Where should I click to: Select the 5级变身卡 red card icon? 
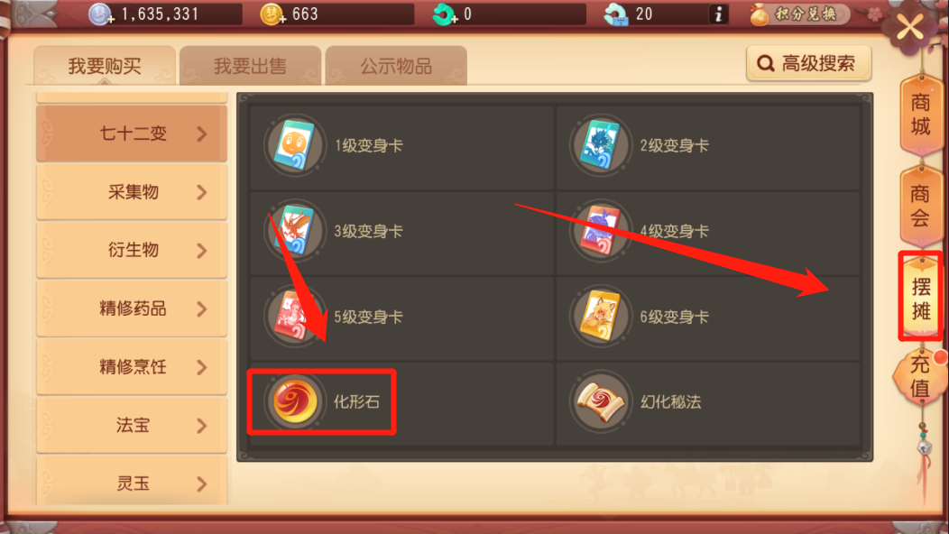point(295,316)
